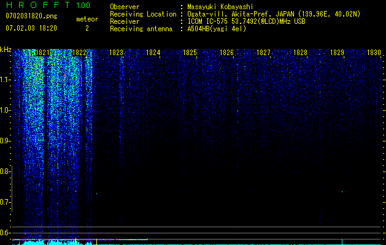Click the 0.7 kHz frequency axis label
Image resolution: width=386 pixels, height=245 pixels.
click(x=5, y=202)
